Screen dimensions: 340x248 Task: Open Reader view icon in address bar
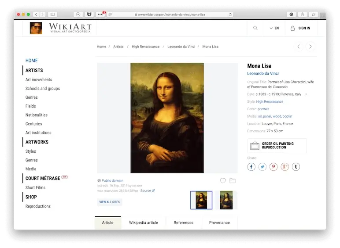[x=111, y=14]
